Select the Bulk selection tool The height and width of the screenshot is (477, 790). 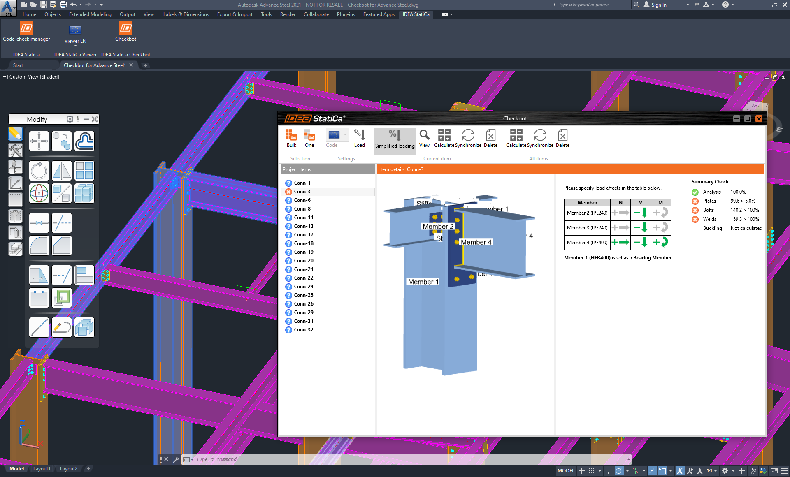(x=291, y=138)
